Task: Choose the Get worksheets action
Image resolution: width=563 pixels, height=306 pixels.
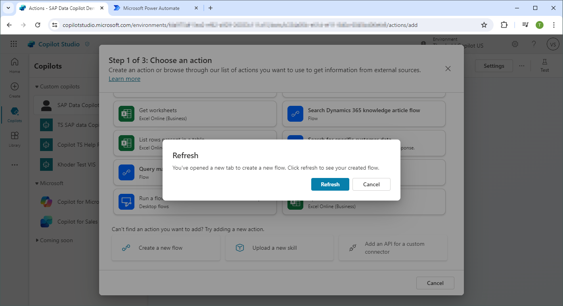Action: [x=195, y=114]
